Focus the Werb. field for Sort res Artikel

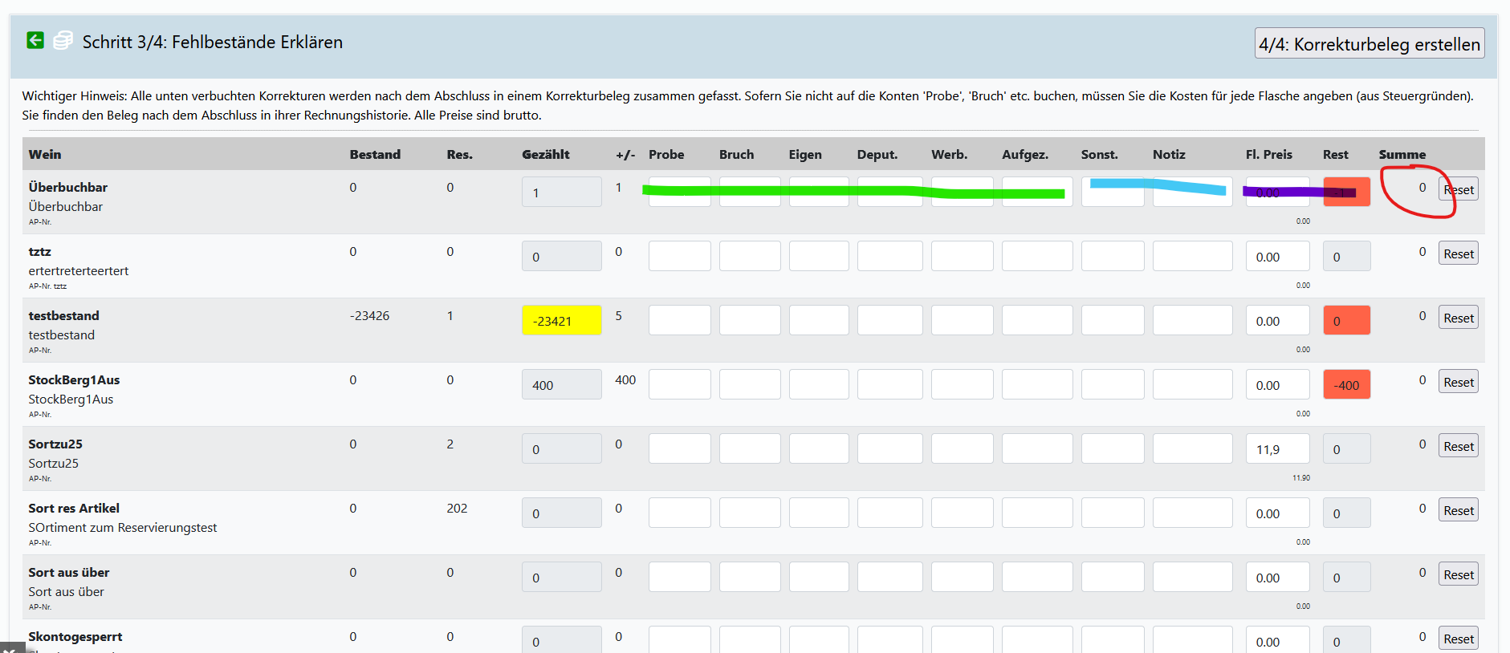(x=962, y=513)
